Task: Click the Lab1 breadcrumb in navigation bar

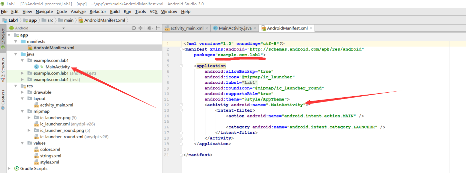Action: 10,20
